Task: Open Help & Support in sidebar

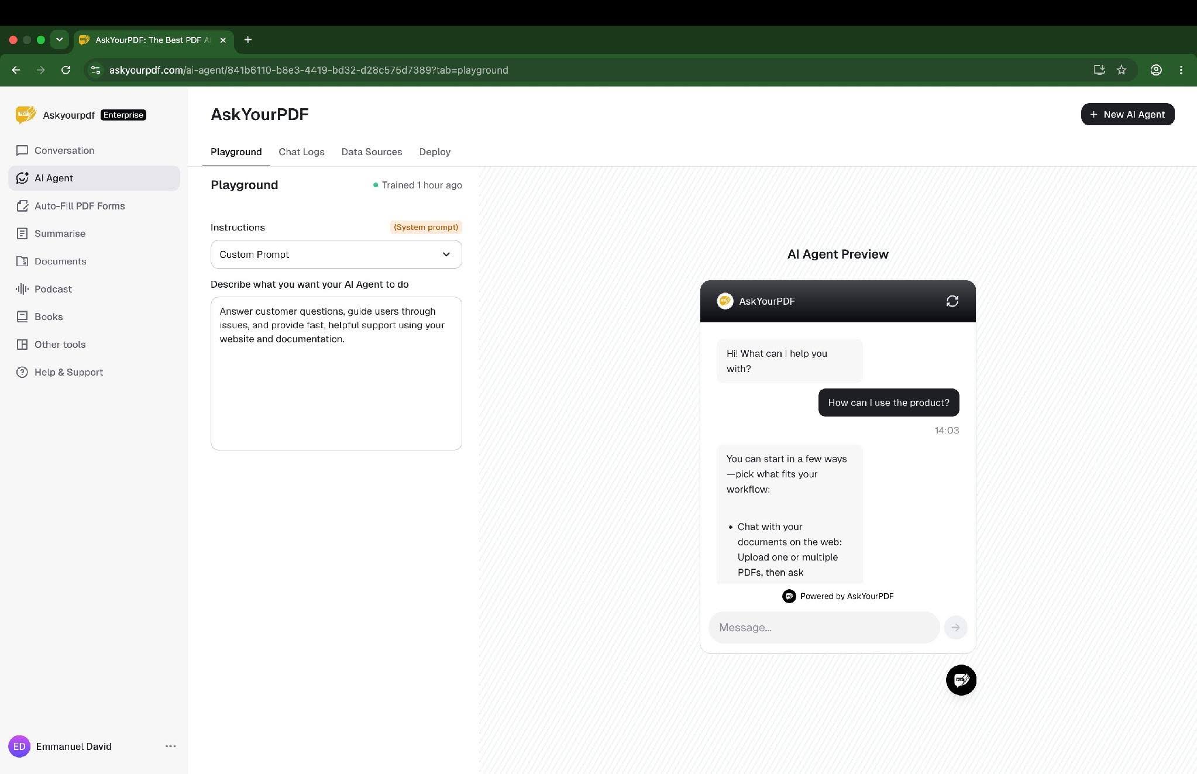Action: (x=94, y=372)
